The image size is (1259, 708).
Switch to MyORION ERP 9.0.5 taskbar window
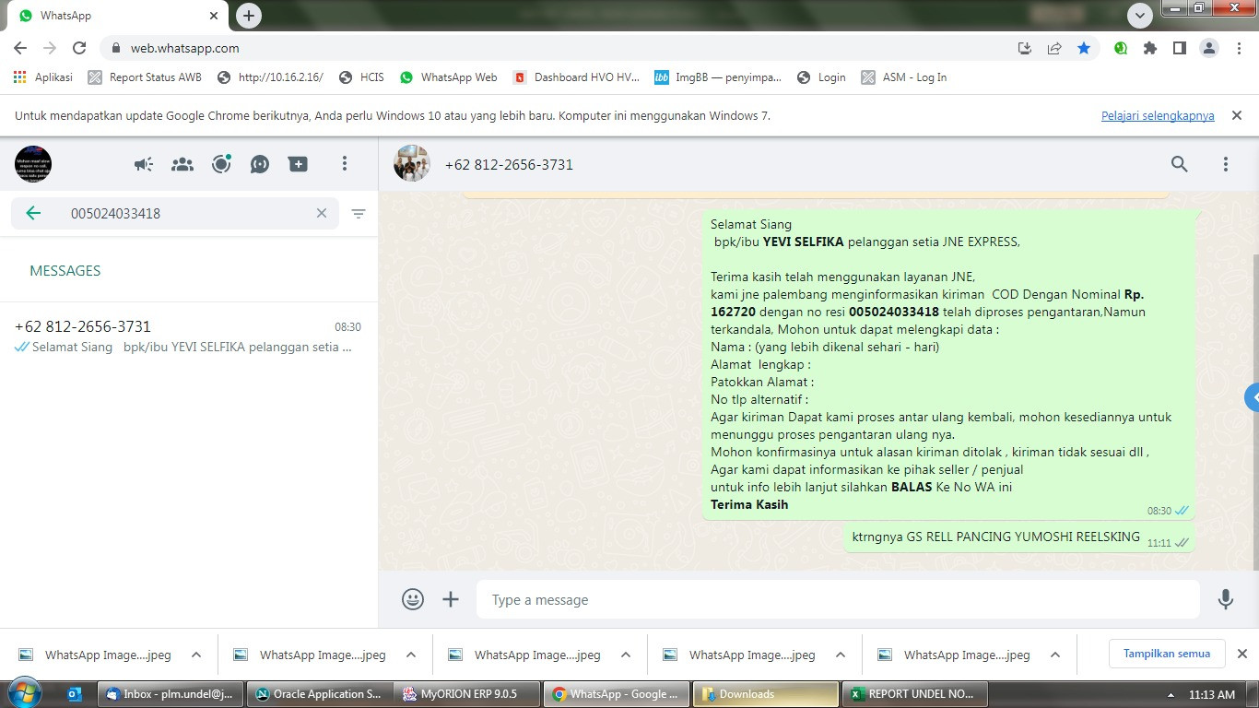click(468, 694)
